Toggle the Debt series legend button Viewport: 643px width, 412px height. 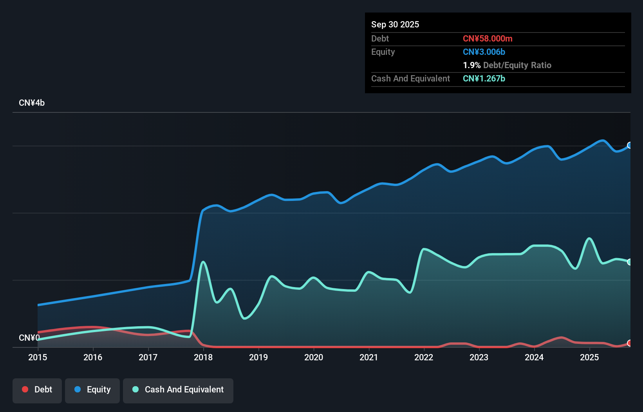coord(37,390)
